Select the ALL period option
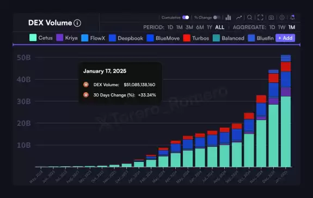Viewport: 313px width, 198px height. tap(220, 27)
